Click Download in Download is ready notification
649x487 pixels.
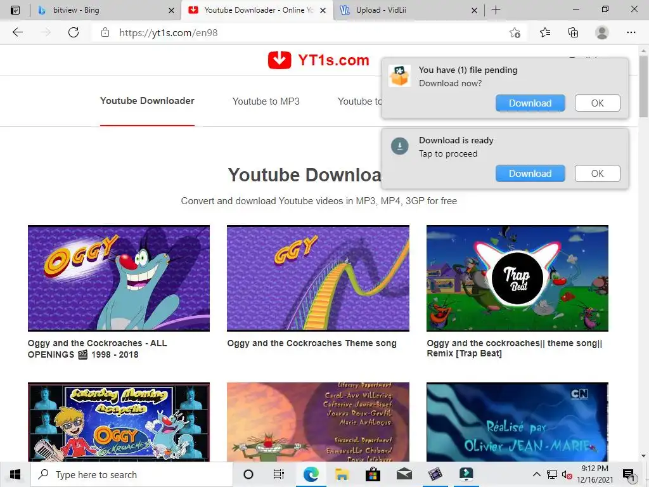[x=530, y=174]
